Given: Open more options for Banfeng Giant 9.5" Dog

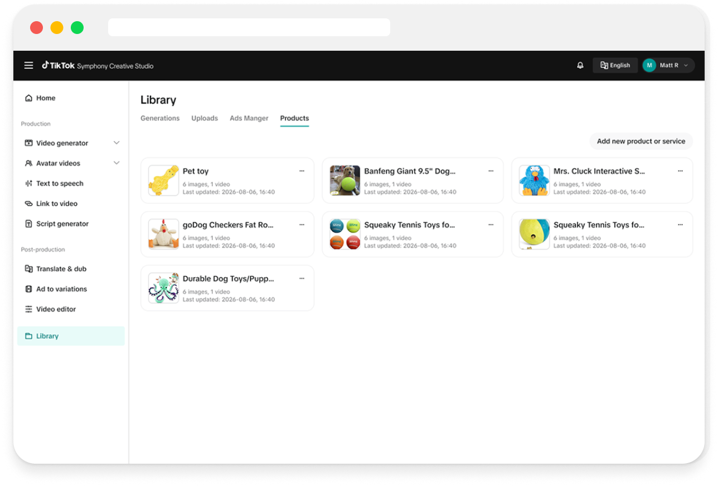Looking at the screenshot, I should pyautogui.click(x=491, y=171).
